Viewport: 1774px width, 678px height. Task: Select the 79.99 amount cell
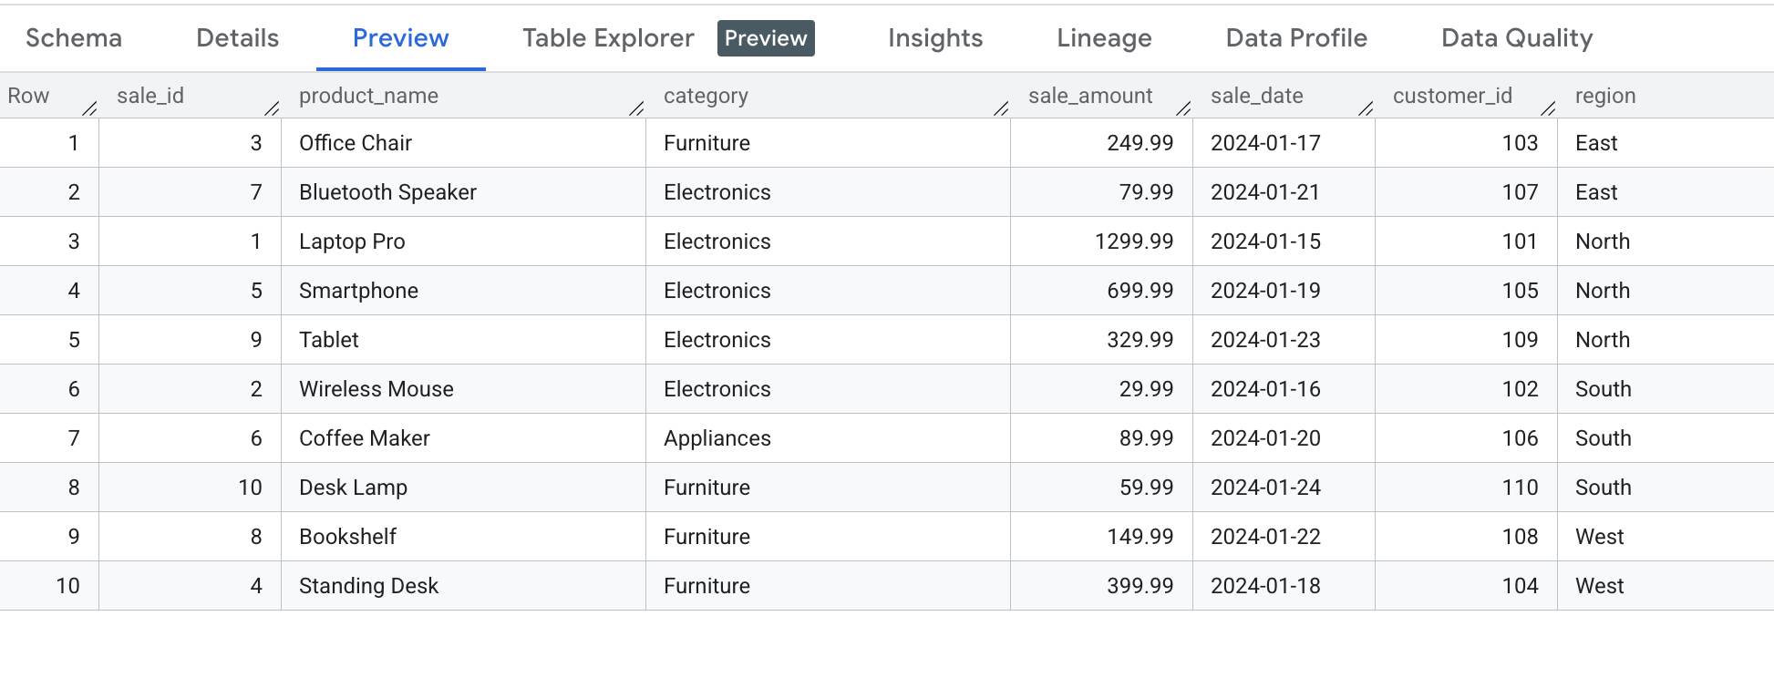[1101, 192]
